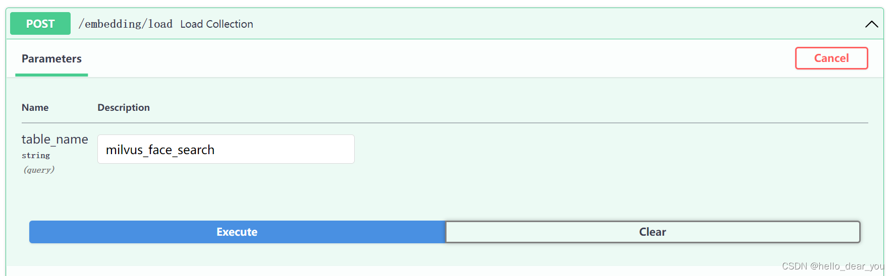
Task: Click the green POST method badge
Action: tap(40, 24)
